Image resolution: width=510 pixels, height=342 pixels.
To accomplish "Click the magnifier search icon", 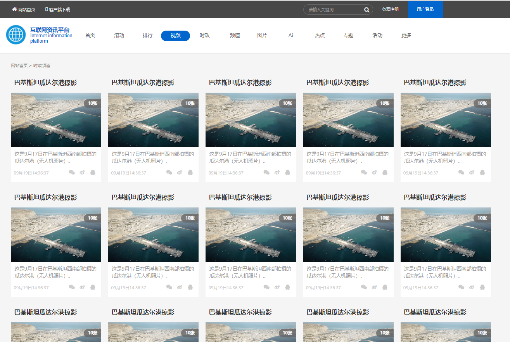I will pyautogui.click(x=367, y=10).
